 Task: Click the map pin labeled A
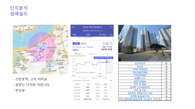pyautogui.click(x=42, y=44)
